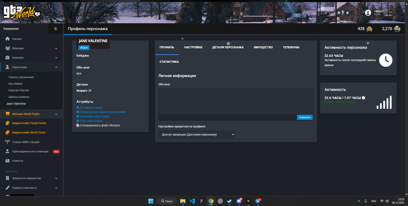Click the home icon beside Начало
408x206 pixels.
[8, 39]
